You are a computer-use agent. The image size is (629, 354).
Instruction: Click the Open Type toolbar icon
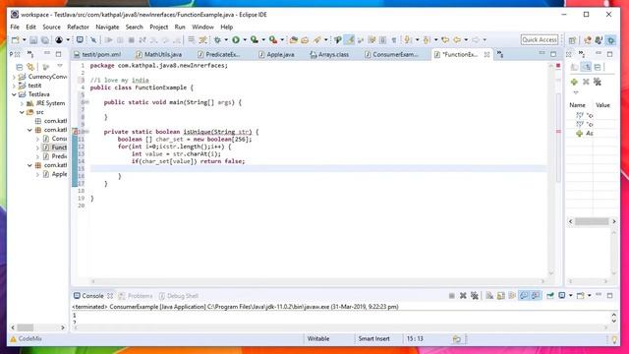coord(294,39)
